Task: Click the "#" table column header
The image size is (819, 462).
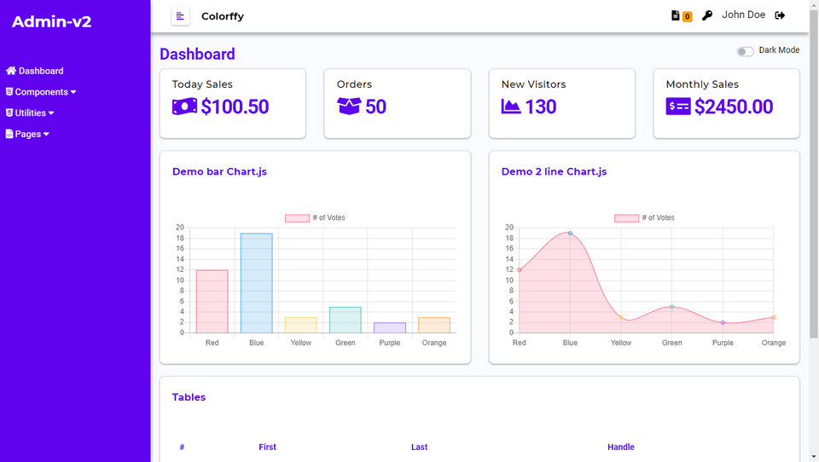Action: (182, 447)
